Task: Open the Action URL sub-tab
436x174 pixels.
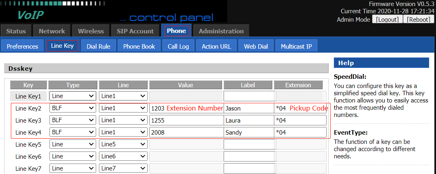Action: (x=216, y=46)
